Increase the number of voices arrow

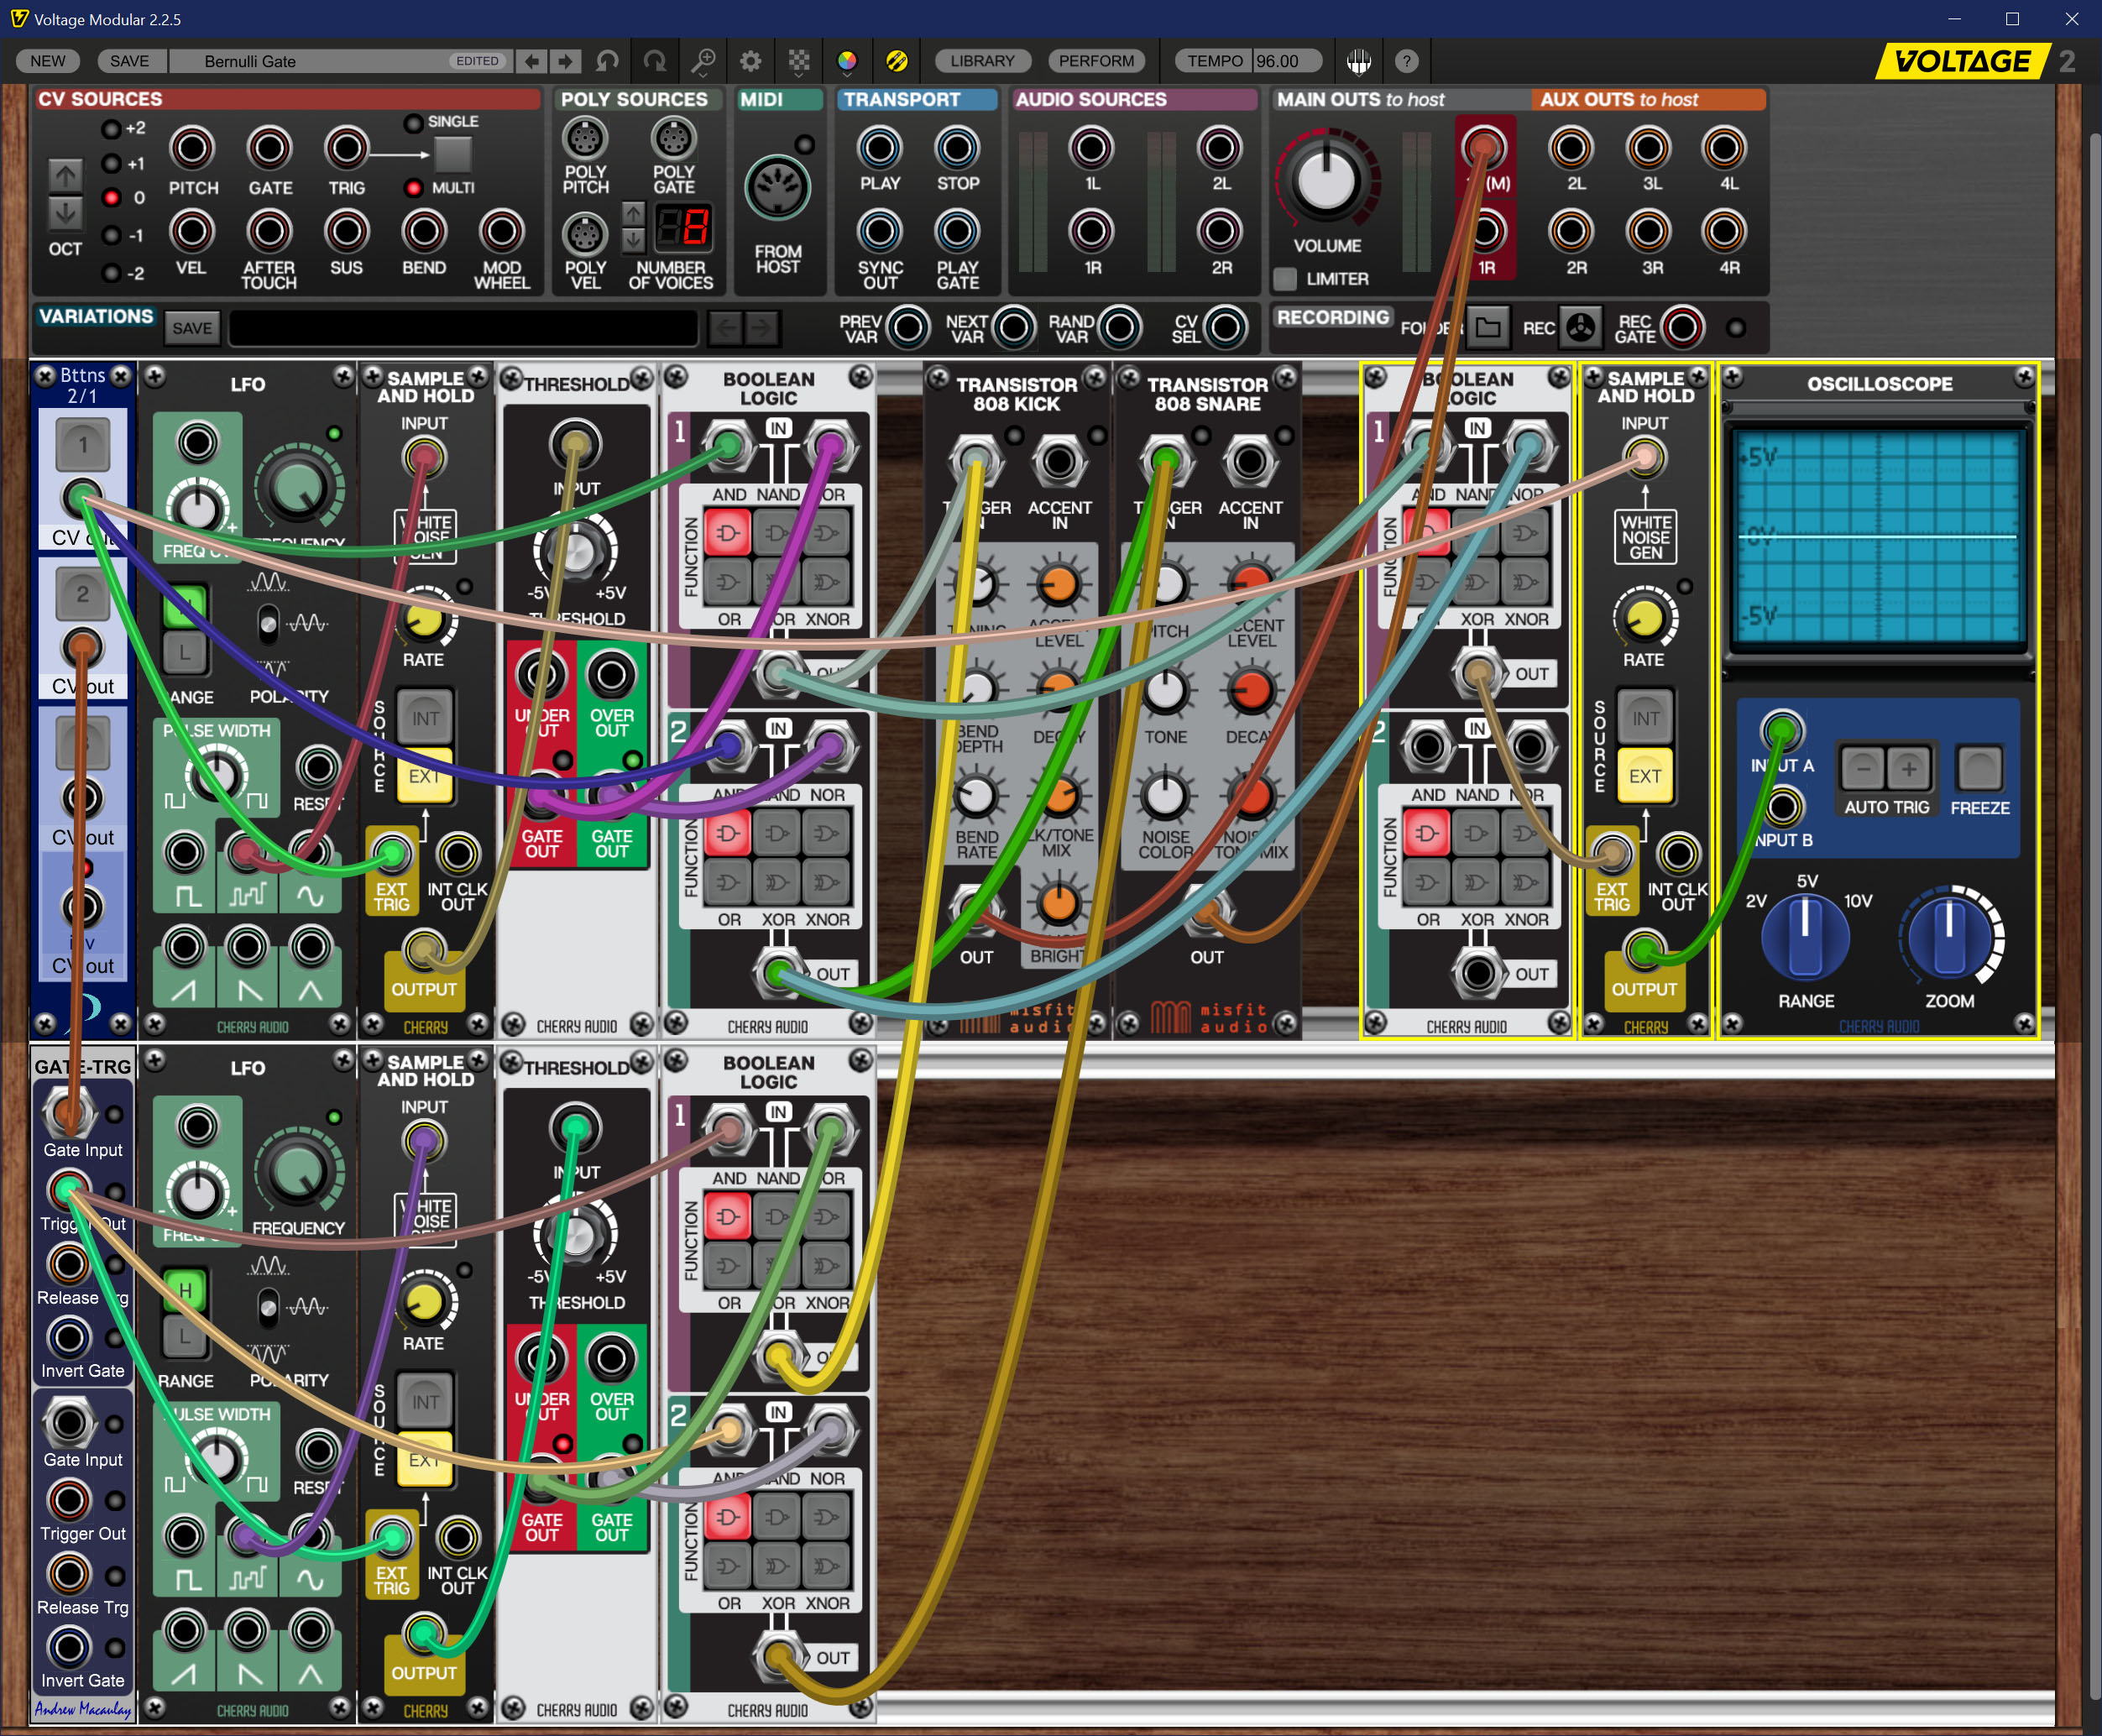[633, 213]
